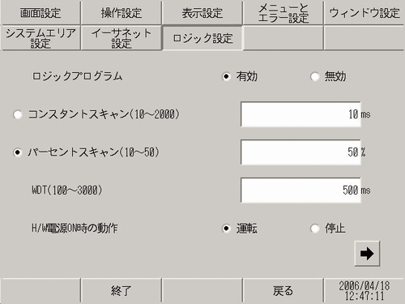Set power-on action to 停止
This screenshot has width=405, height=304.
(314, 229)
